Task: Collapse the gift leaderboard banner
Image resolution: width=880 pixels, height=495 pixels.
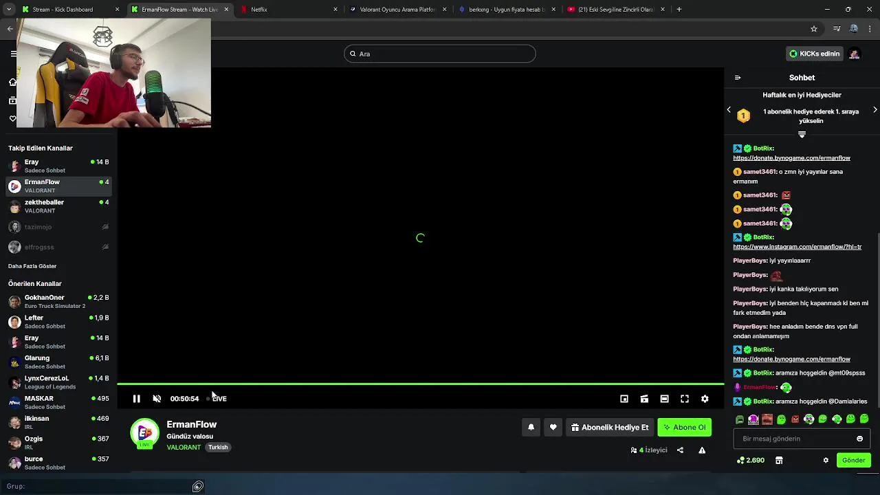Action: coord(802,135)
